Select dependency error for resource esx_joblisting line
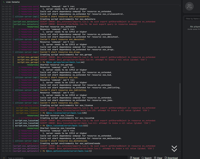Viewport: 200px width, 159px height. coord(80,88)
